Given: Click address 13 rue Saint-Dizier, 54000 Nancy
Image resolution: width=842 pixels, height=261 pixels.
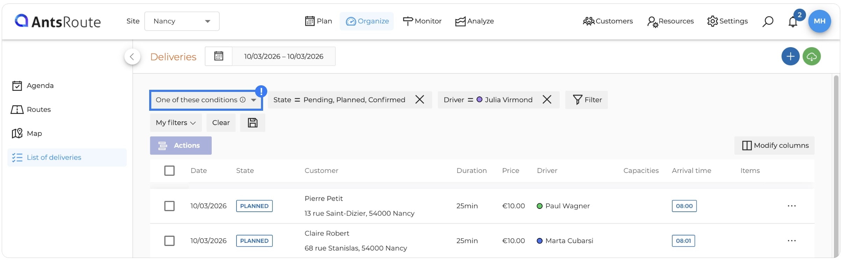Looking at the screenshot, I should coord(360,213).
